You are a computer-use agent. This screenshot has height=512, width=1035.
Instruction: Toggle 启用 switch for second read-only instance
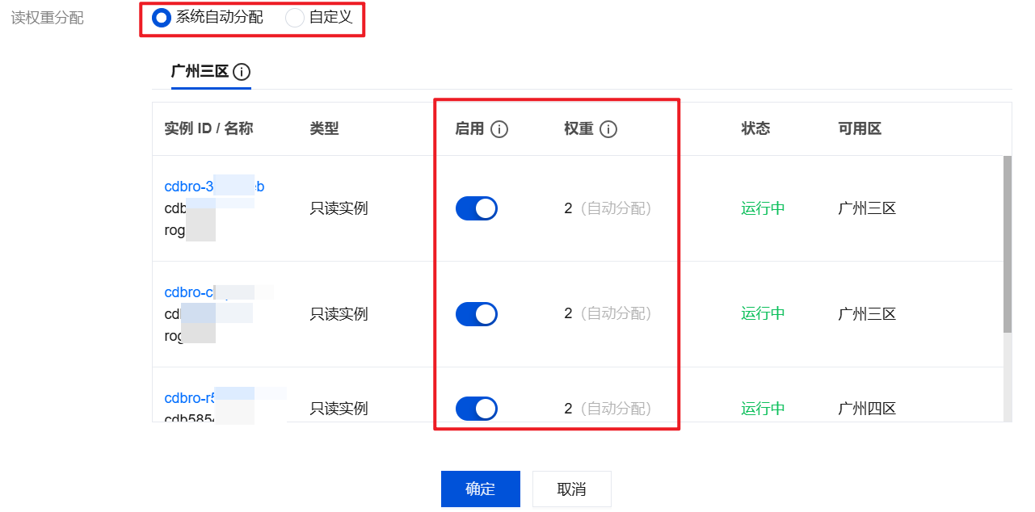[x=477, y=314]
